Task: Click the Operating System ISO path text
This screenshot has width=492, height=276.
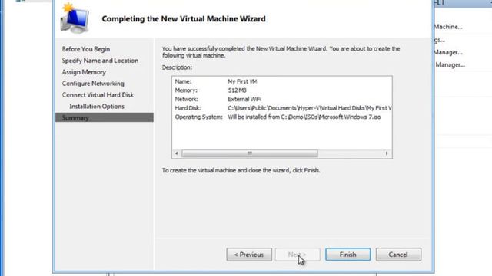Action: point(304,117)
